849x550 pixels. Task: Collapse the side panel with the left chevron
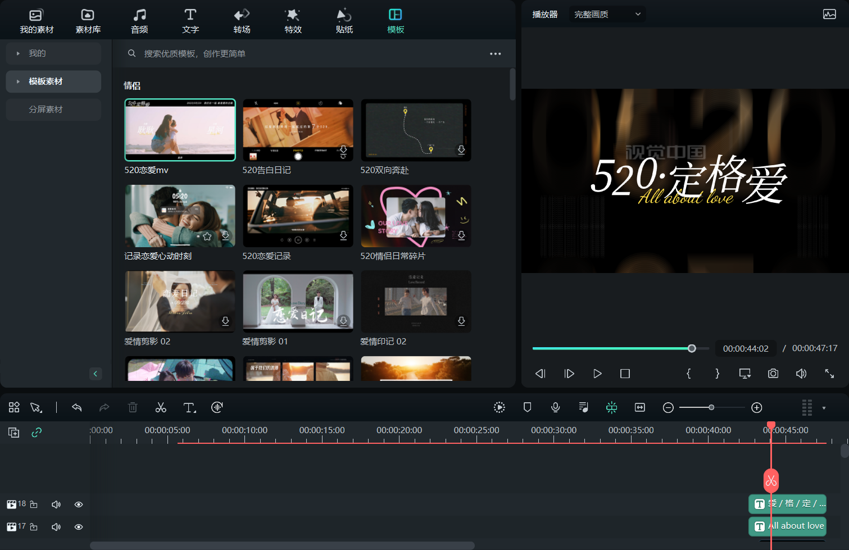tap(96, 374)
